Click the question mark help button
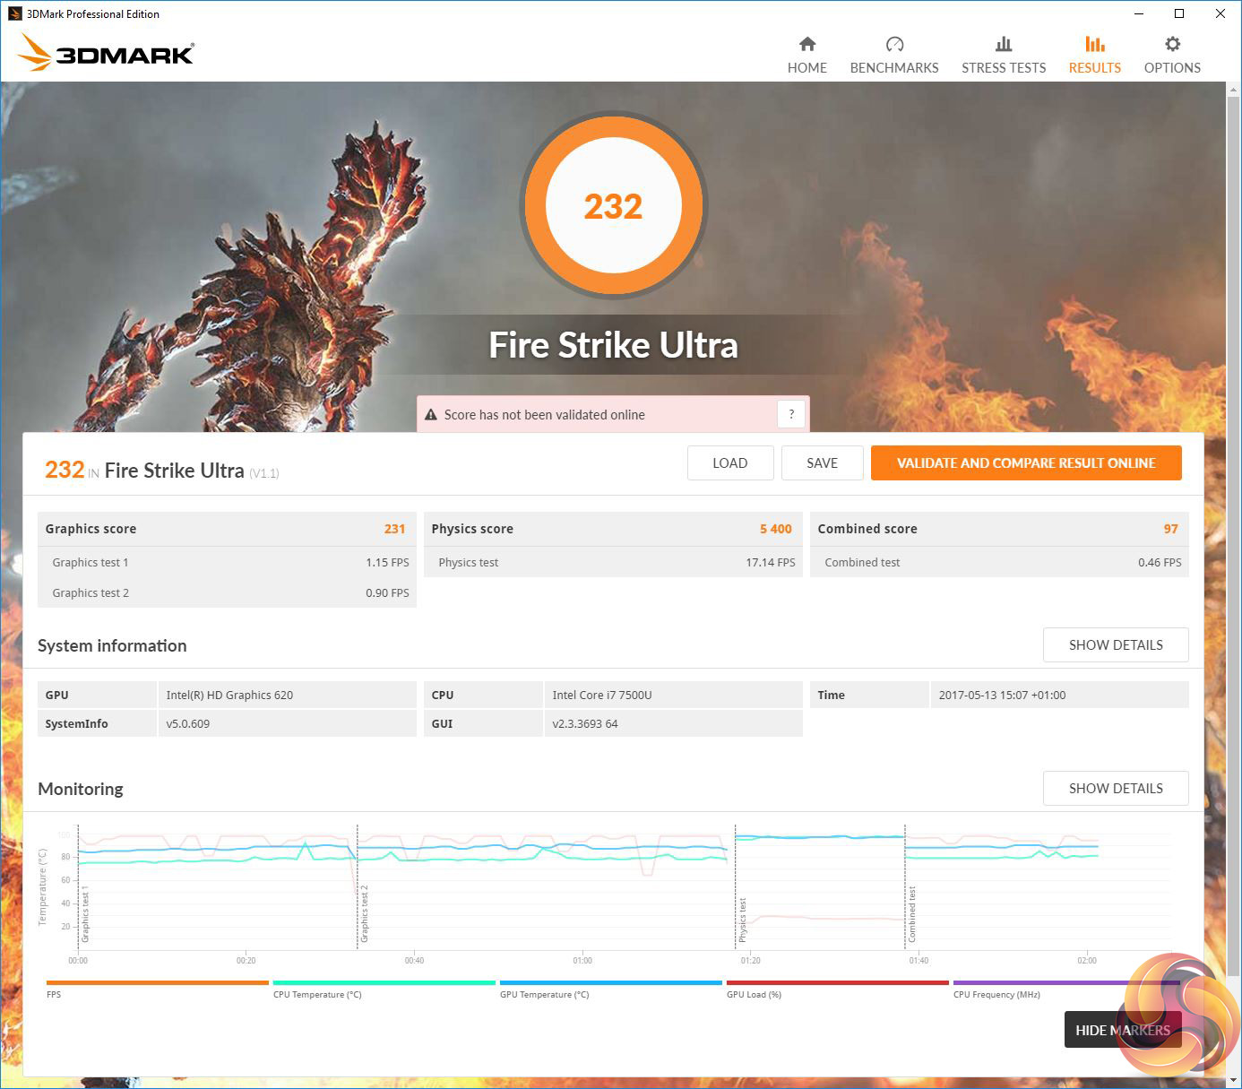Screen dimensions: 1242x1089 [791, 414]
